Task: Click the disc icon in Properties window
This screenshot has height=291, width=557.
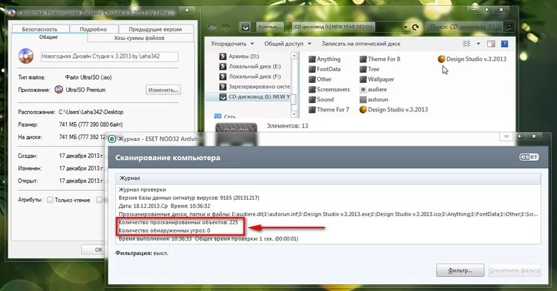Action: tap(26, 56)
